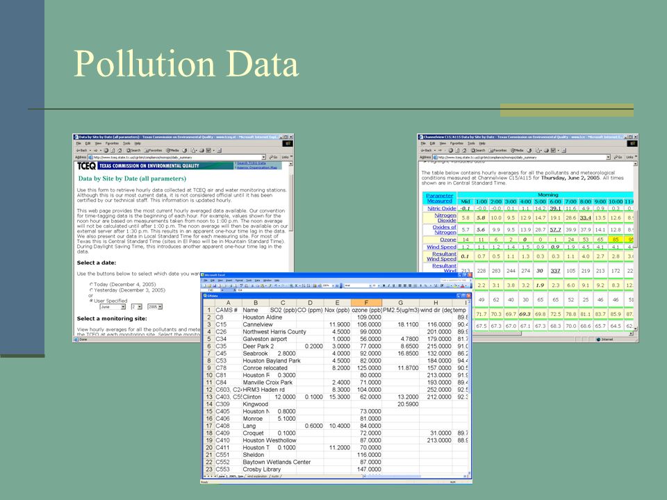Toggle Bold in Excel's formatting toolbar

pos(384,285)
